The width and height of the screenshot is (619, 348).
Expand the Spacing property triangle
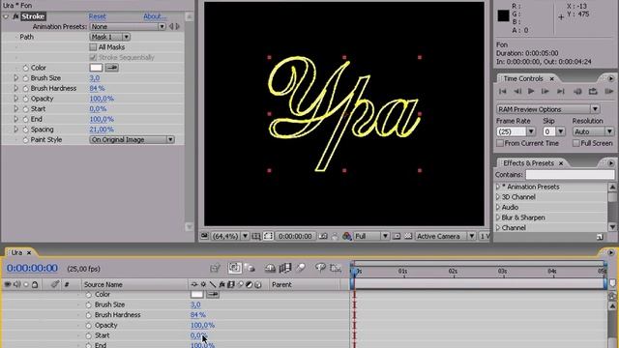(16, 130)
